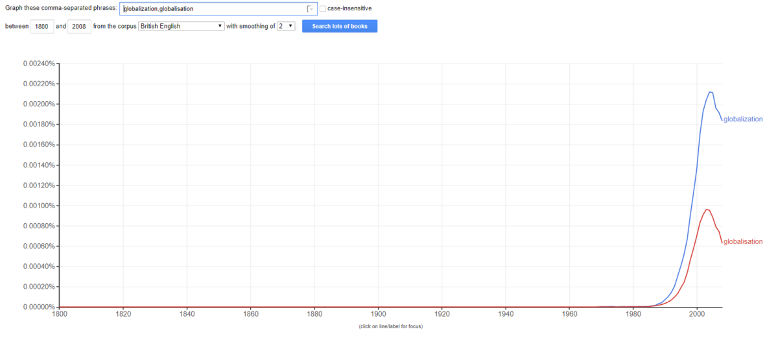The height and width of the screenshot is (338, 778).
Task: Click the 'click on line/label for focus' hint
Action: tap(390, 326)
